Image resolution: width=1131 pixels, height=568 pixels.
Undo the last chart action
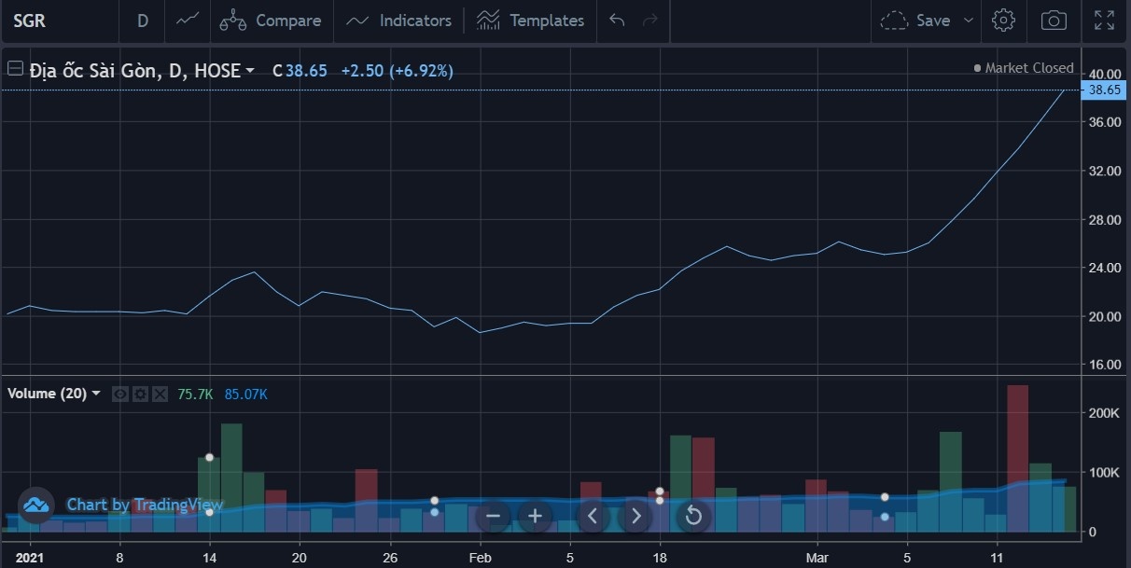point(617,20)
